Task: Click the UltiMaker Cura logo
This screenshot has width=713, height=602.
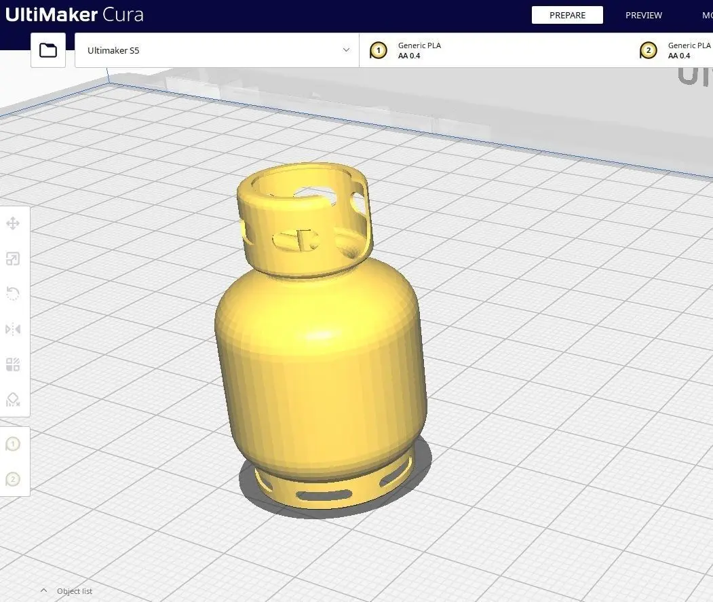Action: (x=74, y=14)
